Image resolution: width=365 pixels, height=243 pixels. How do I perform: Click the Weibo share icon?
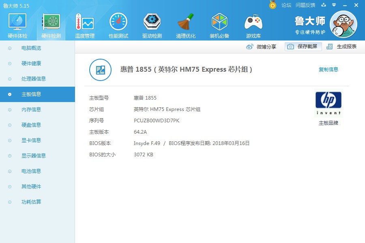pos(249,47)
